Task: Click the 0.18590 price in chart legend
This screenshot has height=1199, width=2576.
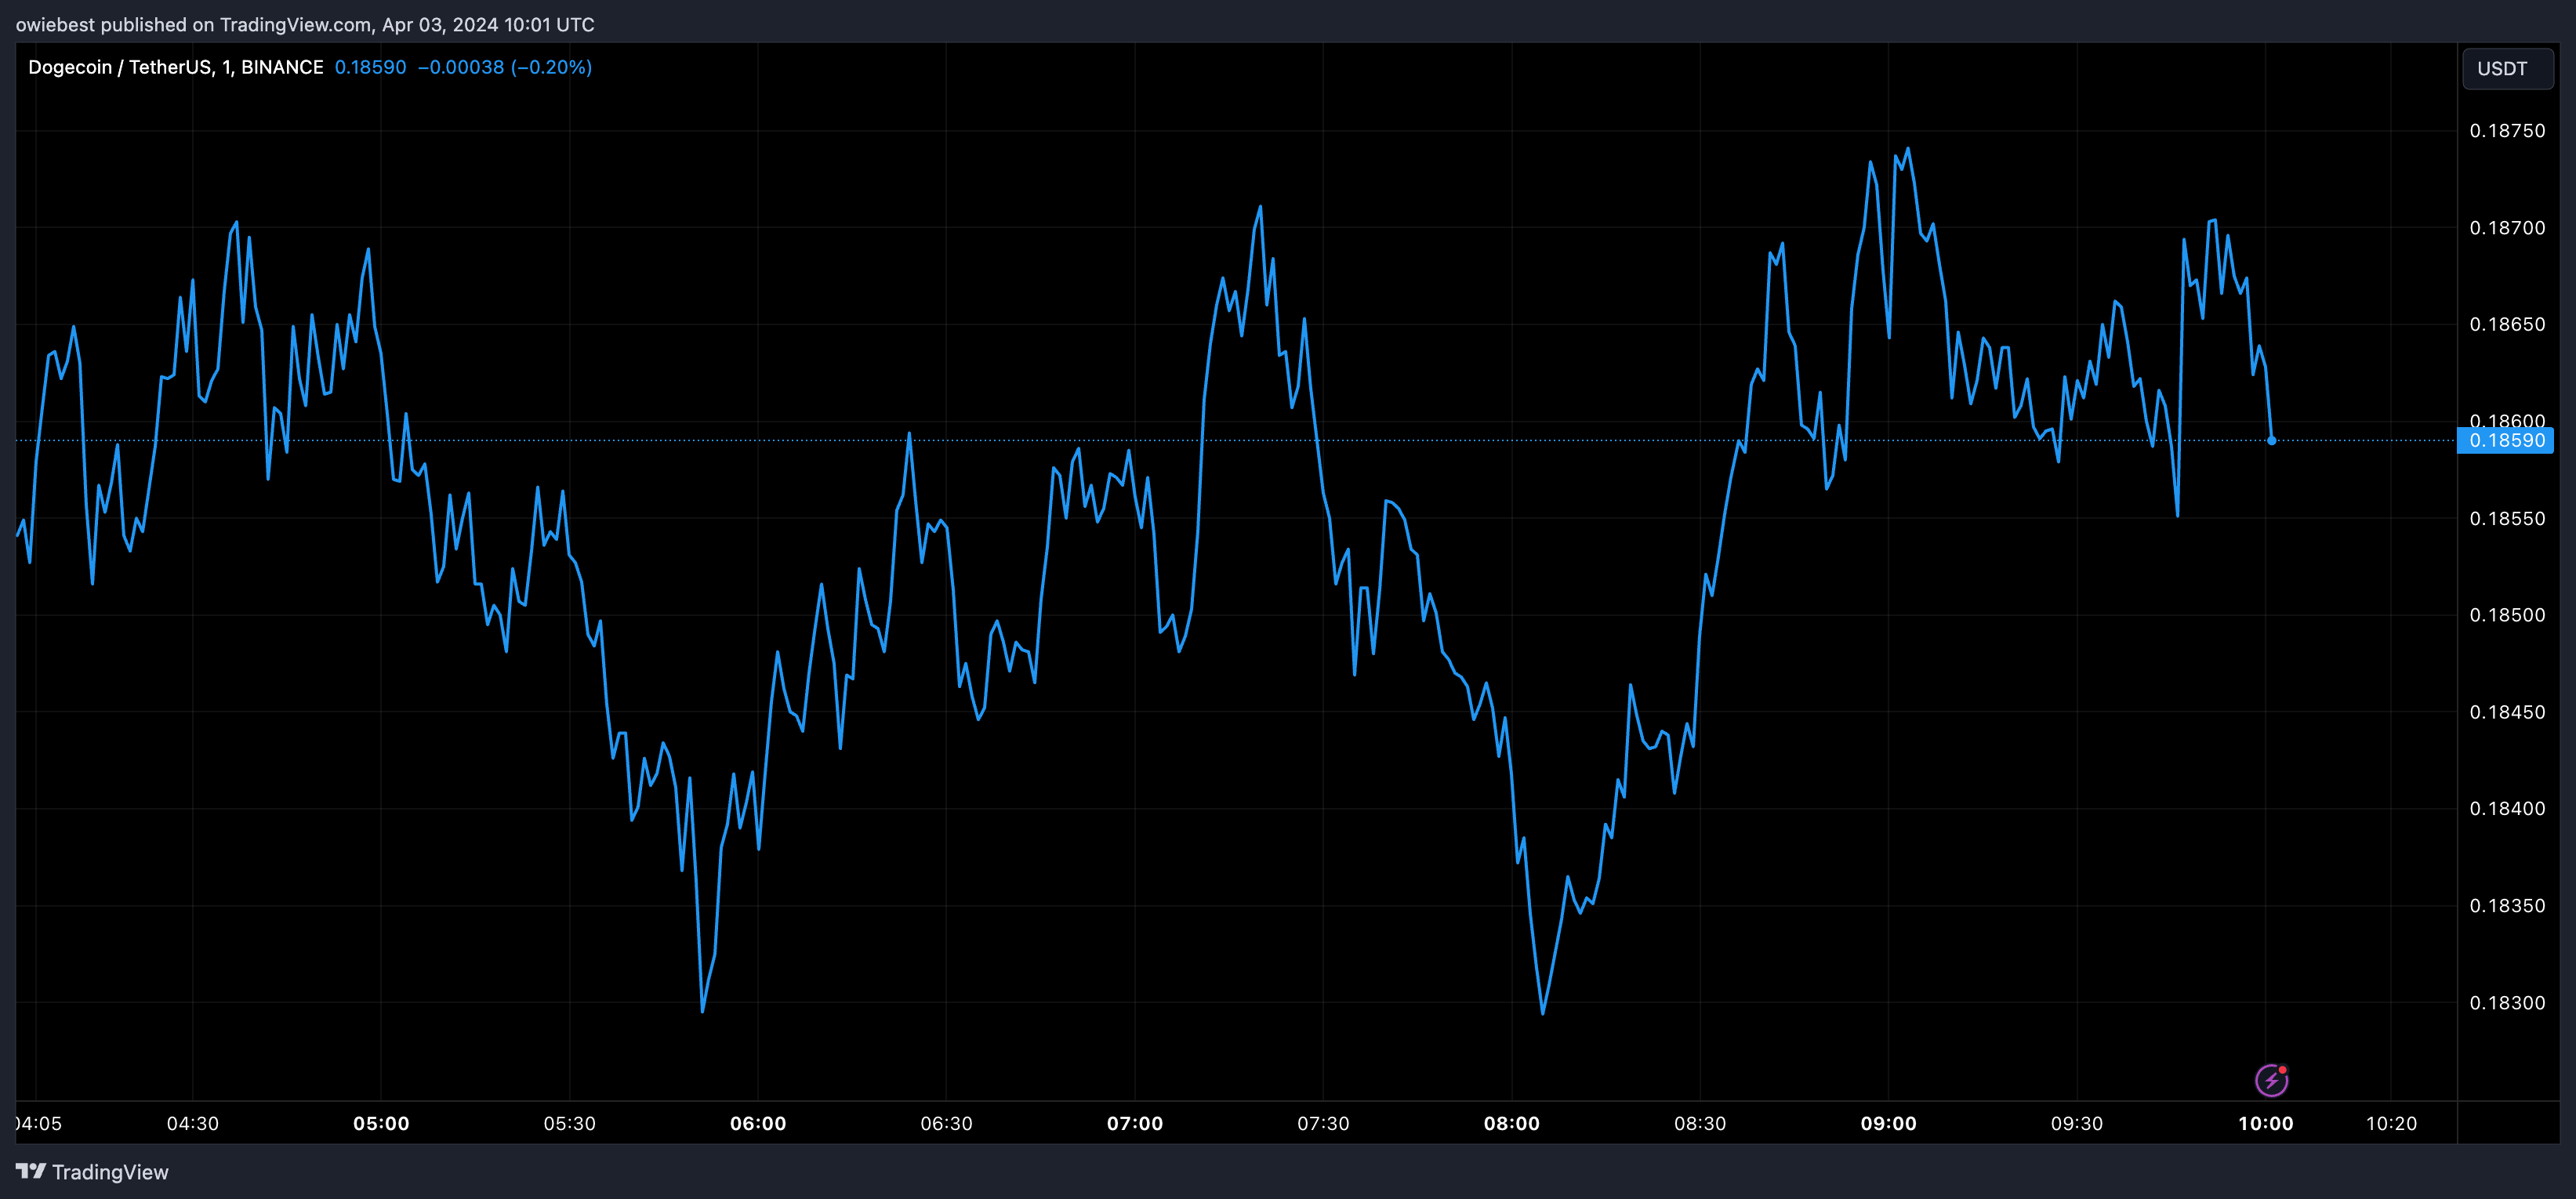Action: coord(370,67)
